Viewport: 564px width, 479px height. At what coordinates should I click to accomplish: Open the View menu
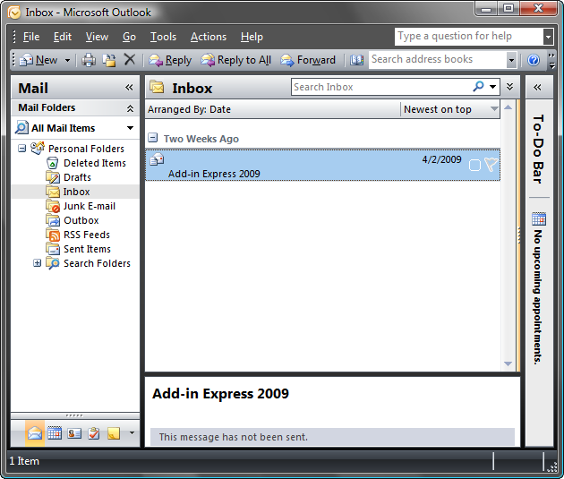(97, 37)
